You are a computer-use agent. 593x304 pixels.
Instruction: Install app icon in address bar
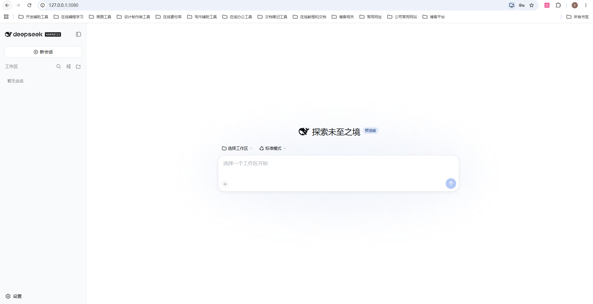pyautogui.click(x=512, y=5)
